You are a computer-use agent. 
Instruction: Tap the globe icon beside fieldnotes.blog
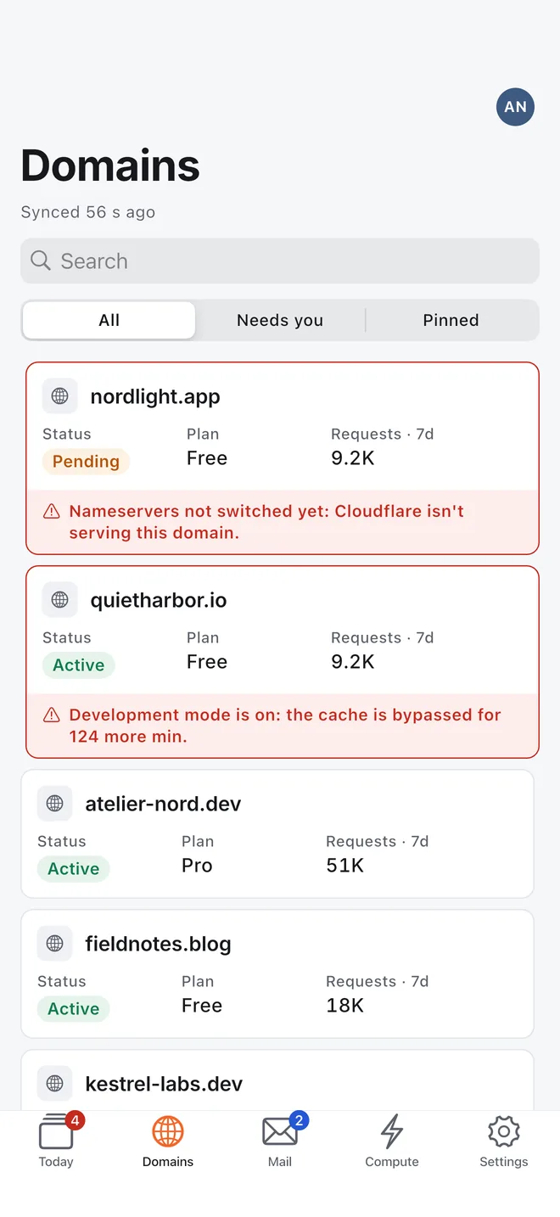(x=54, y=944)
